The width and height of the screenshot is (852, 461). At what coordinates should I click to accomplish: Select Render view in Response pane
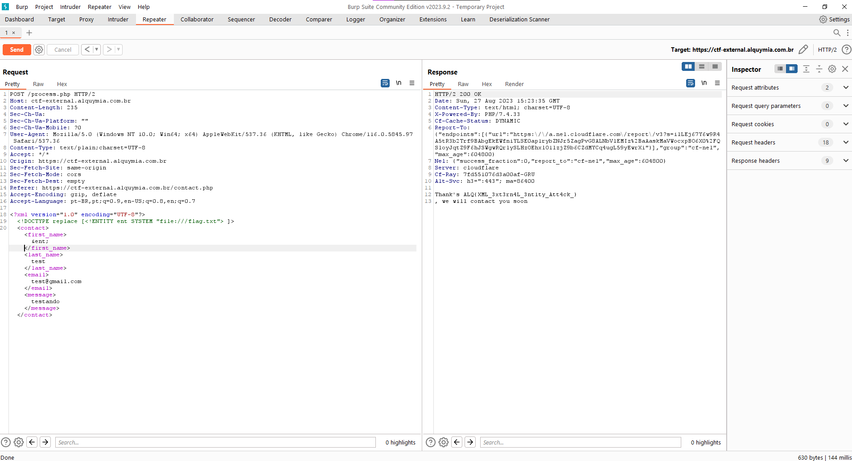pyautogui.click(x=514, y=84)
